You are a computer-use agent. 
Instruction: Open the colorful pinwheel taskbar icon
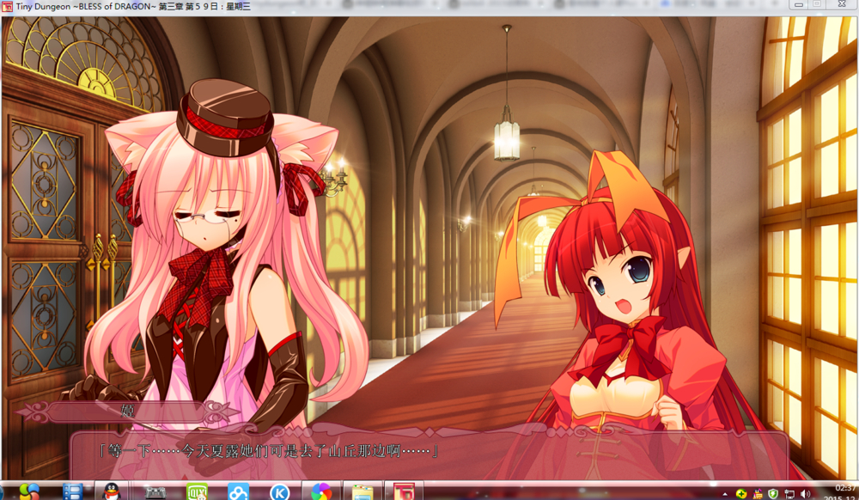click(x=321, y=491)
